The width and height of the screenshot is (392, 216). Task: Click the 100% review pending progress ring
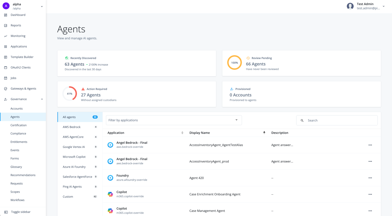tap(235, 63)
